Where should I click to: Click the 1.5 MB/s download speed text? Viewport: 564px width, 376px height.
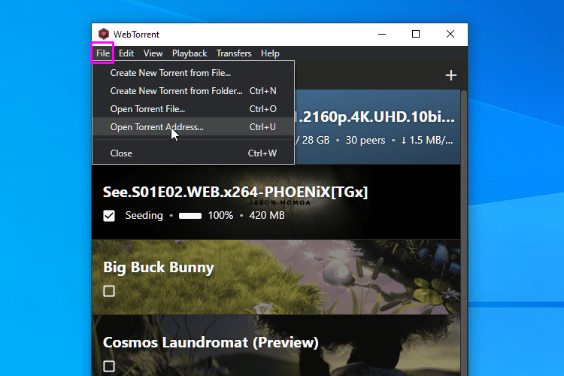click(x=427, y=140)
